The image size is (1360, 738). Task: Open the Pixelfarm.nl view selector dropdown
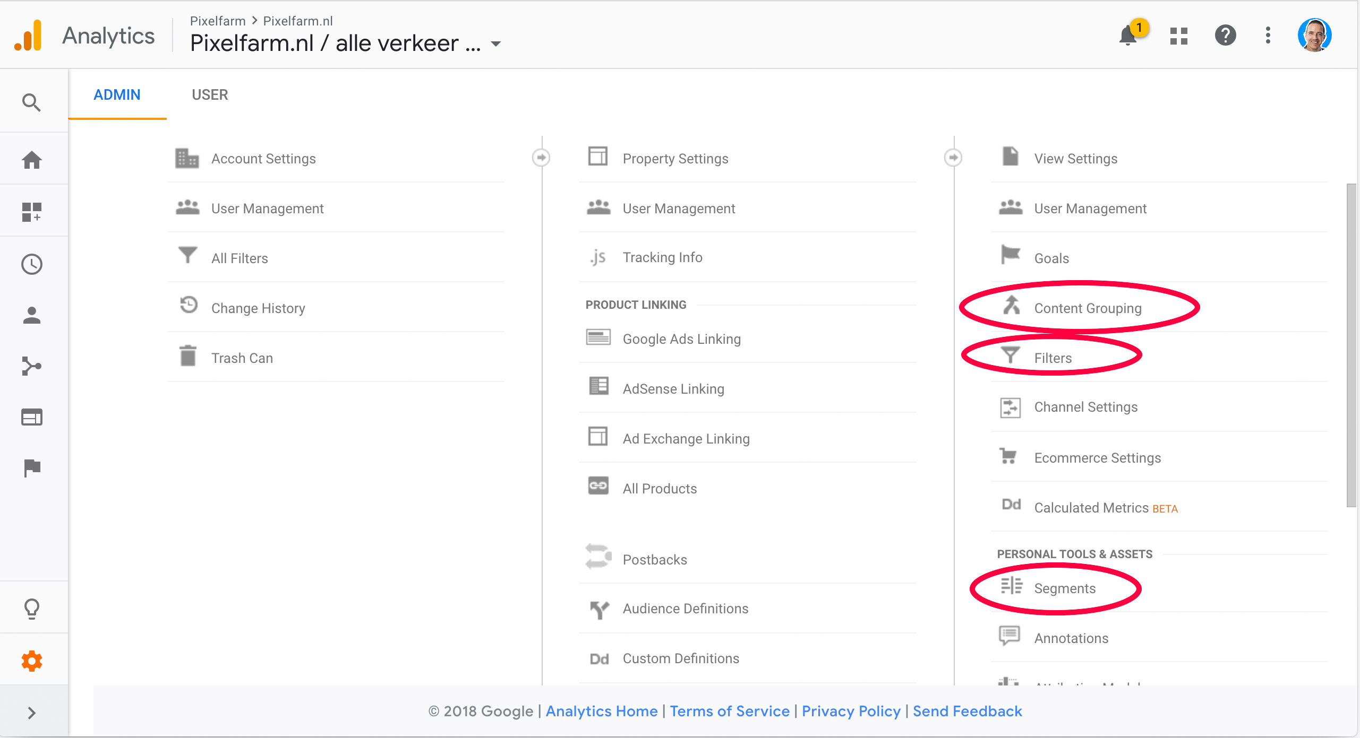(x=345, y=43)
